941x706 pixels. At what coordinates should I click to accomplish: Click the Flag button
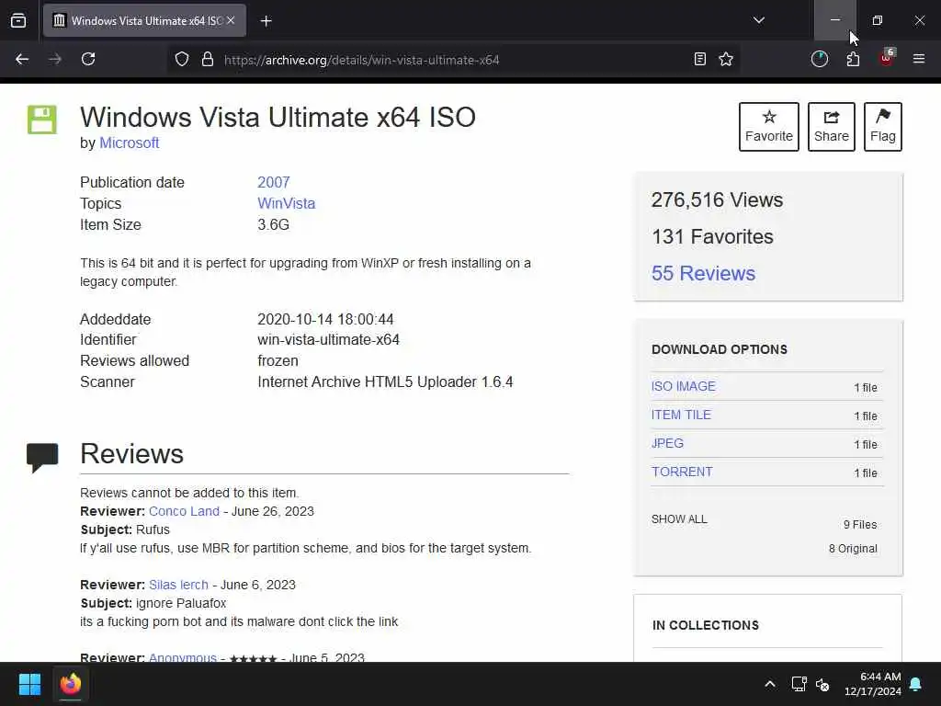click(883, 127)
